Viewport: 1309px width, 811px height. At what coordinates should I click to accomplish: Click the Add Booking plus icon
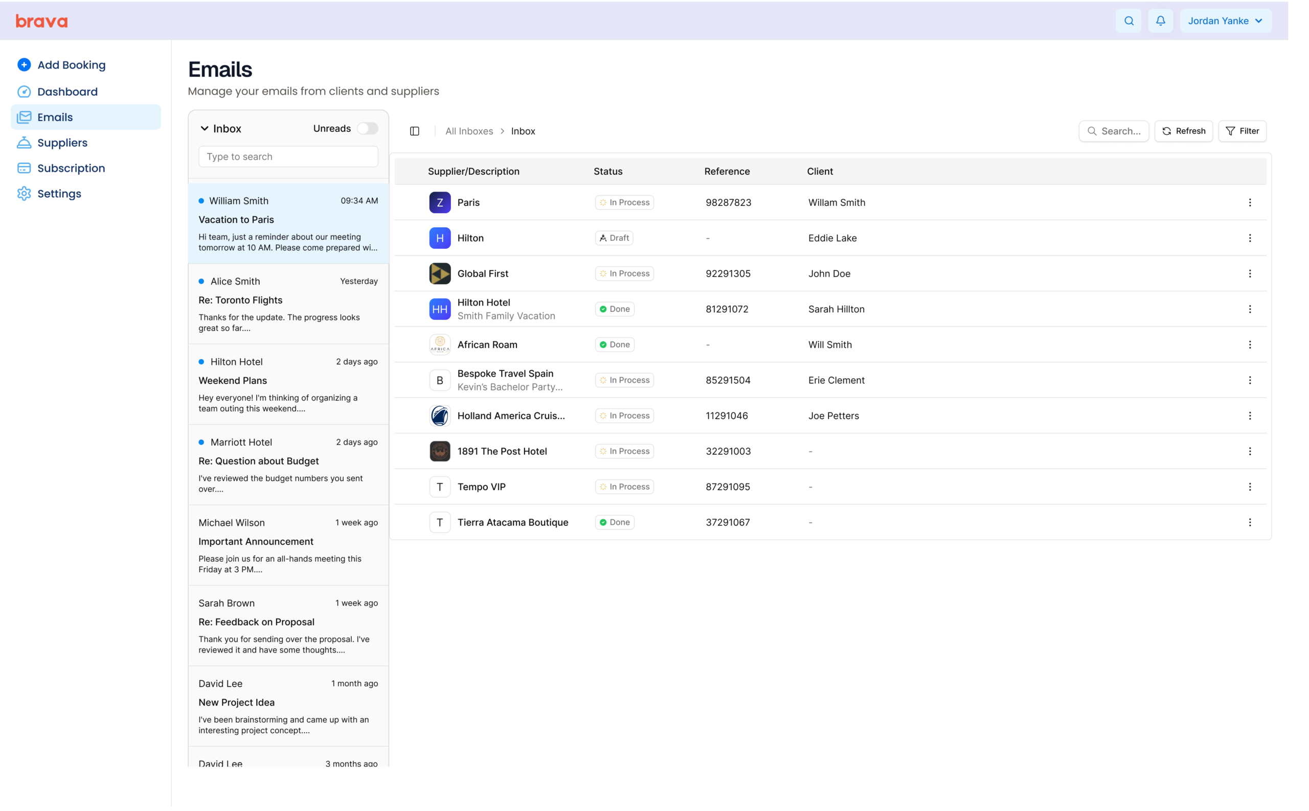[24, 65]
